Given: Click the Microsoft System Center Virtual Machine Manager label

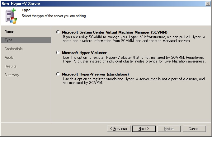Looking at the screenshot, I should tap(115, 32).
